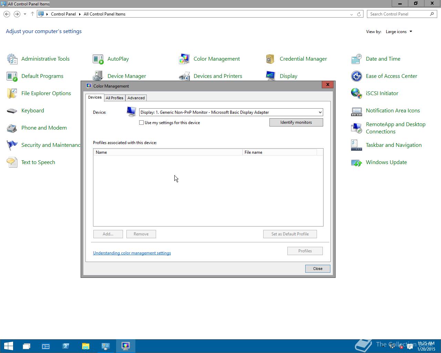
Task: Expand the View by Large icons dropdown
Action: [x=399, y=32]
